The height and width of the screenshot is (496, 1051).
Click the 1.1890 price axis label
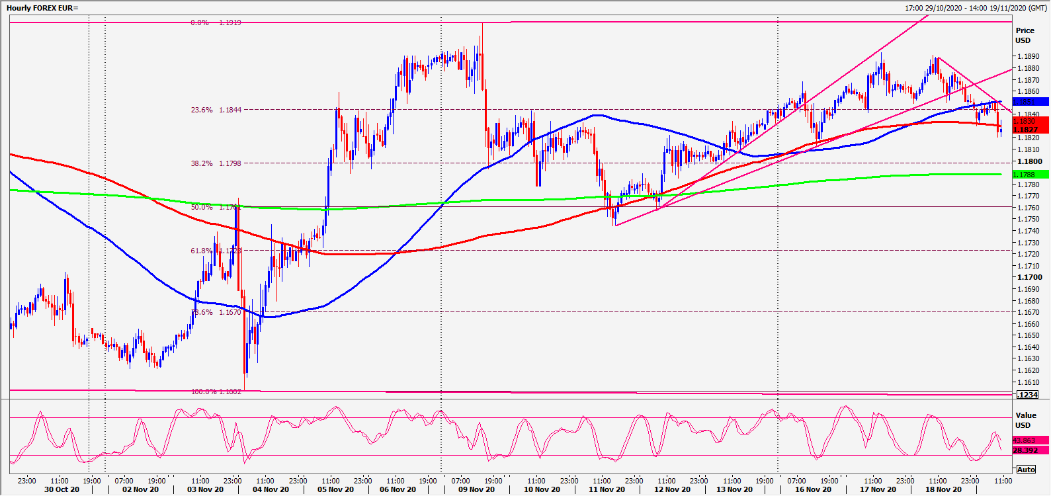pos(1028,57)
